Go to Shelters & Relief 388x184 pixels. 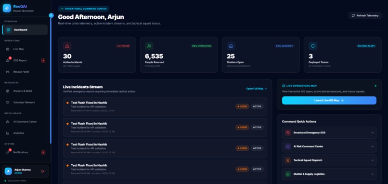(25, 91)
